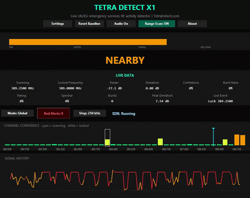Toggle the Audio On button
Screen dimensions: 250x198
[121, 24]
